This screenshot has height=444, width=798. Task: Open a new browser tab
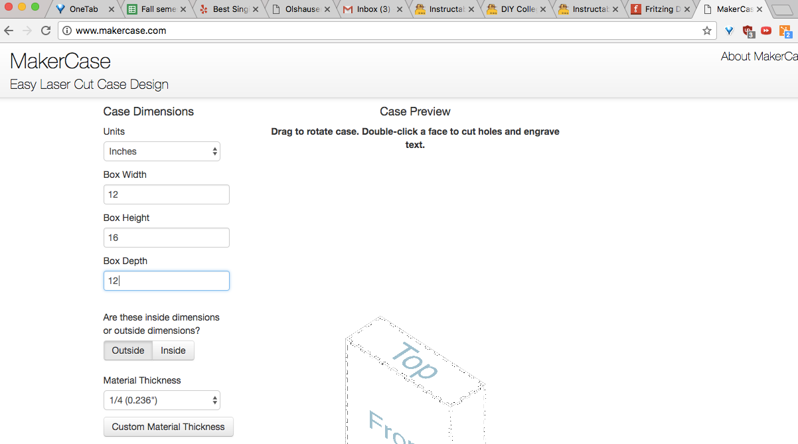coord(783,9)
